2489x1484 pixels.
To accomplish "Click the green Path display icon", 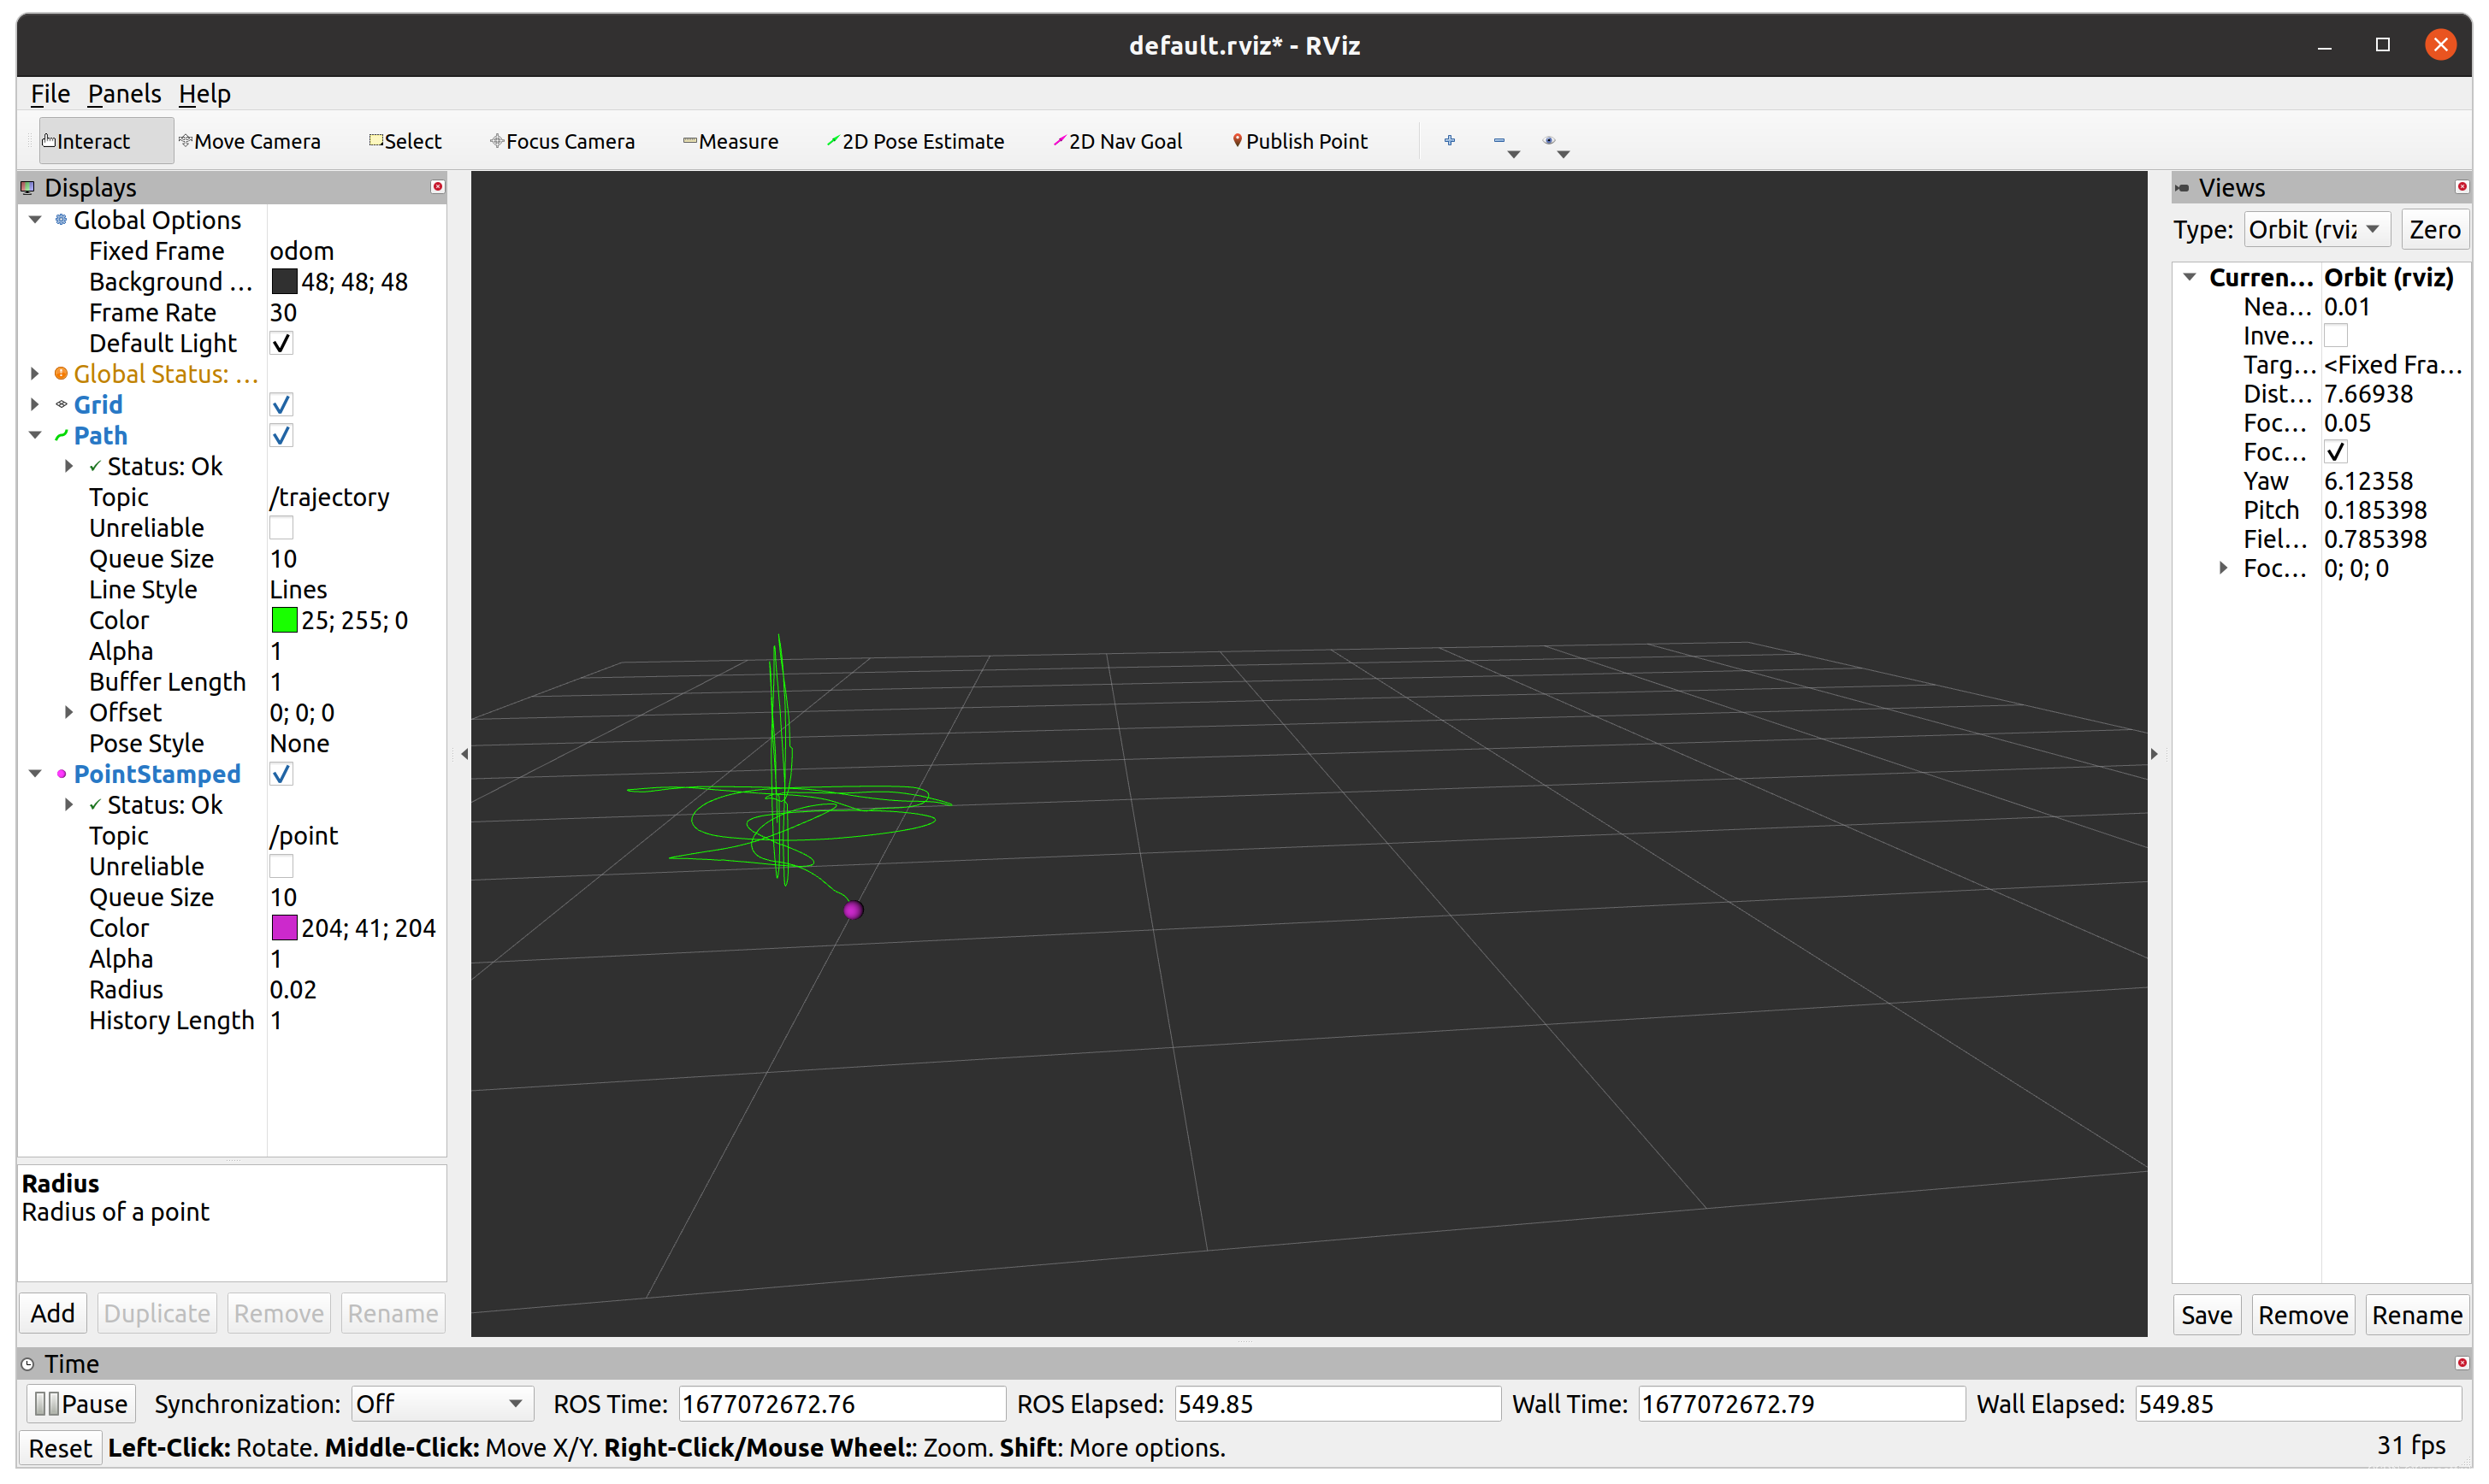I will [x=61, y=435].
